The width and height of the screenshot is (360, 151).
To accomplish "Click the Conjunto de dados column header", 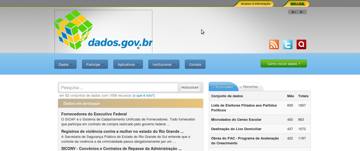I will tap(227, 96).
